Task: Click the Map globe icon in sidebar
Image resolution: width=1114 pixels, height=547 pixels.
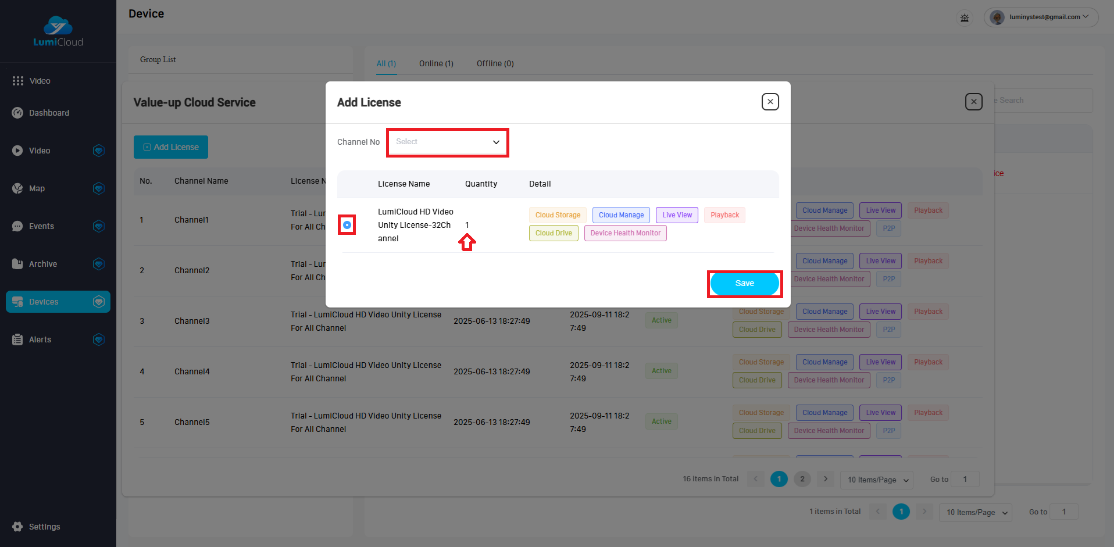Action: [17, 188]
